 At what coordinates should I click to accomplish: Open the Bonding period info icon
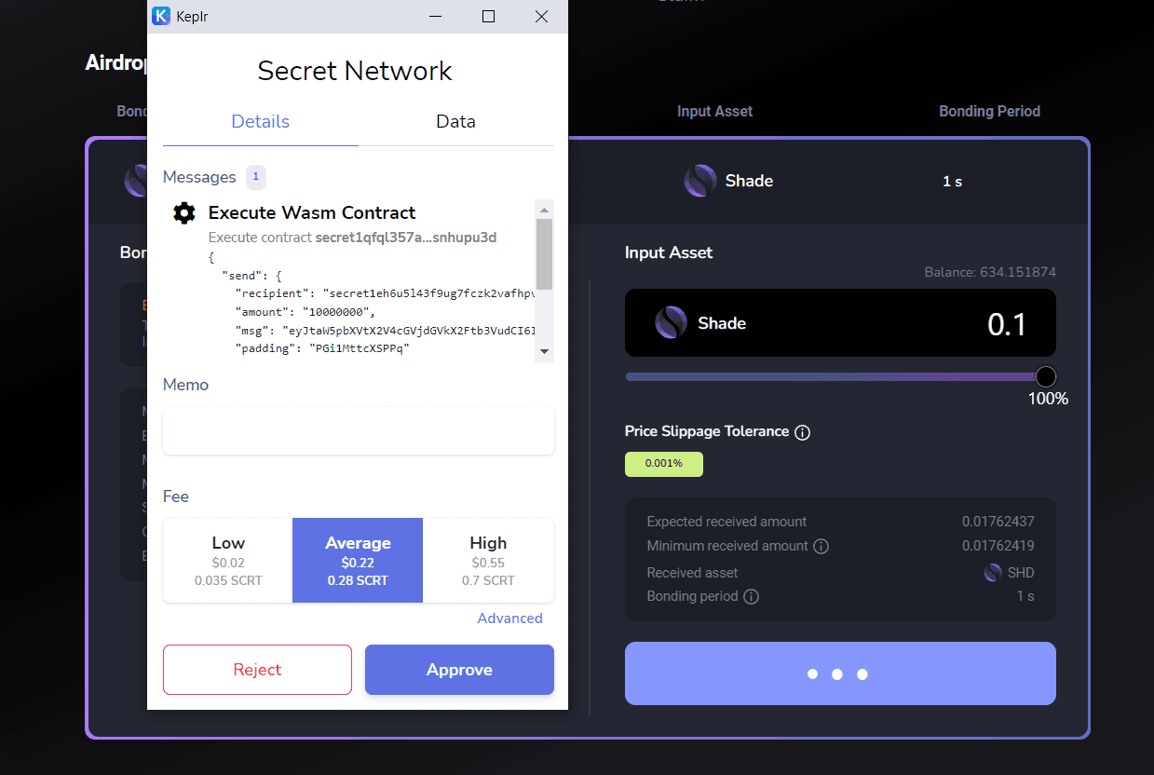[752, 596]
